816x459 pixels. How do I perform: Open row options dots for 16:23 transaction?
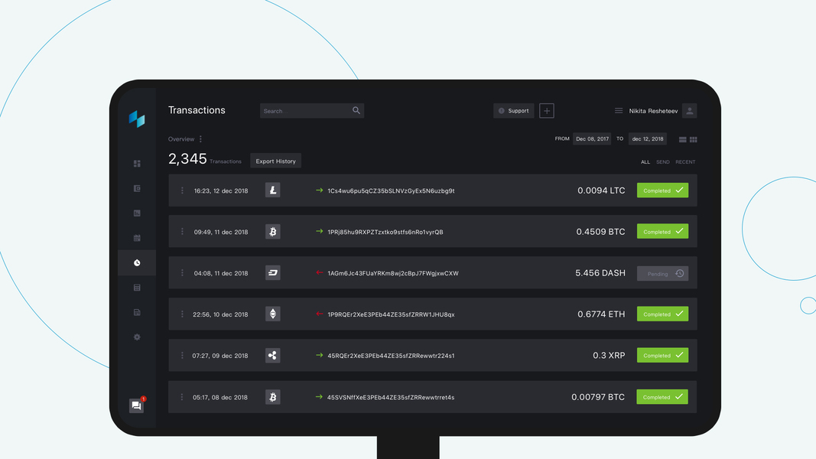182,190
